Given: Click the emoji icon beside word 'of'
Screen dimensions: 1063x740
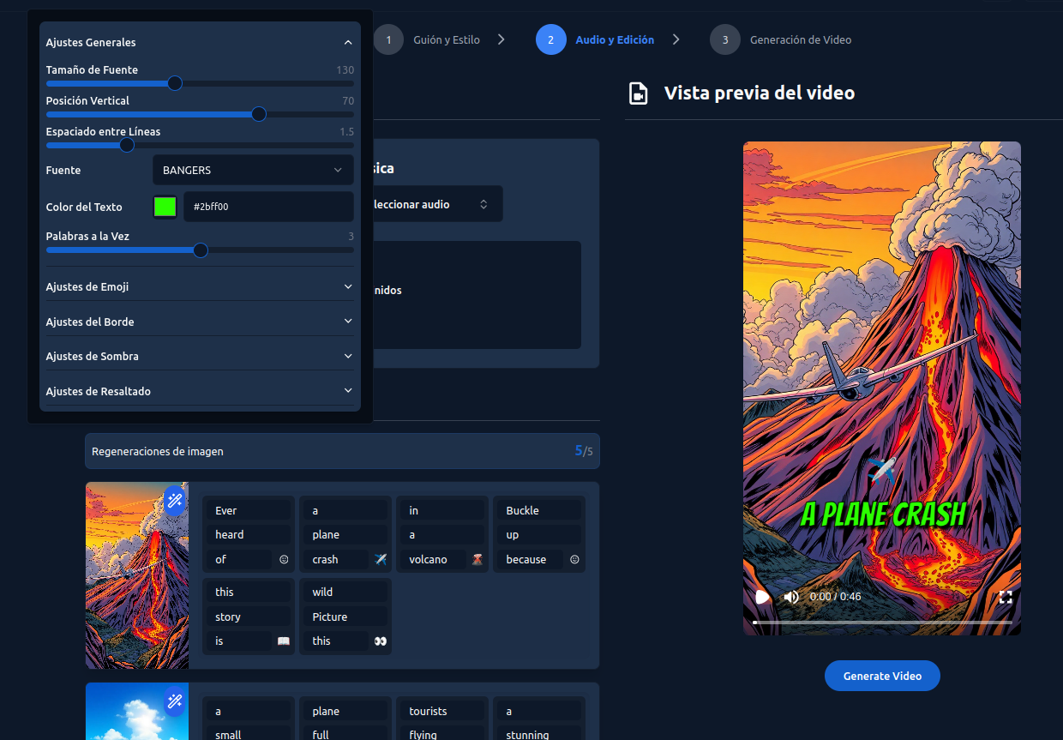Looking at the screenshot, I should pos(284,560).
